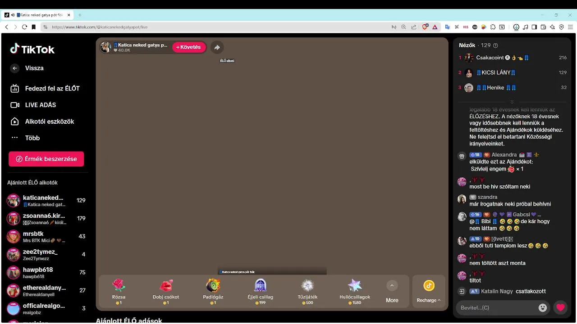This screenshot has width=577, height=324.
Task: Send the Padlógáz gift
Action: click(213, 292)
